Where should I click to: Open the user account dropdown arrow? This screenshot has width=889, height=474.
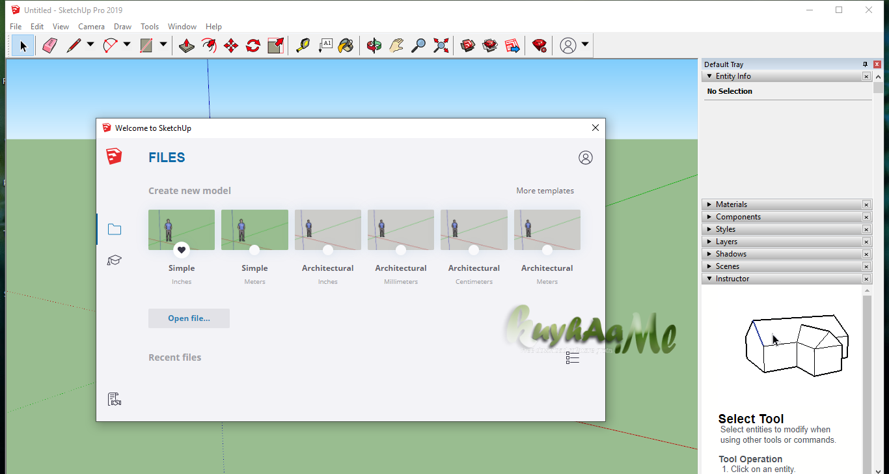[x=585, y=45]
